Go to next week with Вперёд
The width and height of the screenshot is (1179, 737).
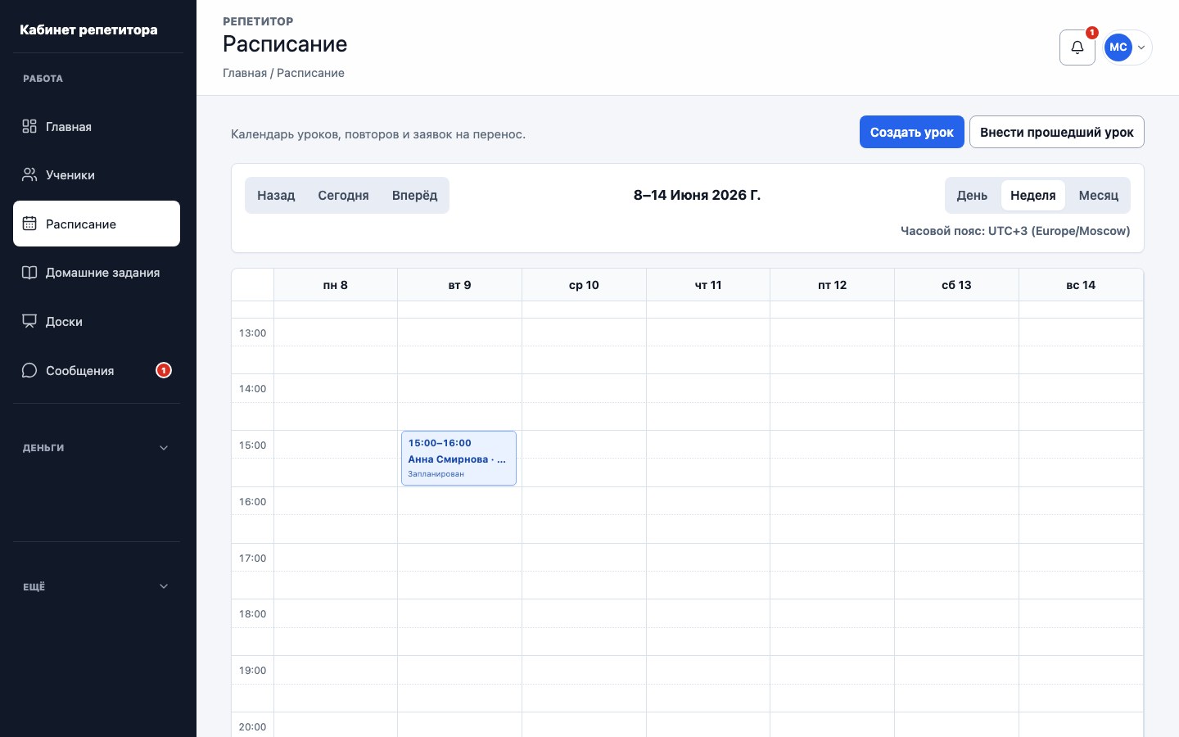[414, 195]
